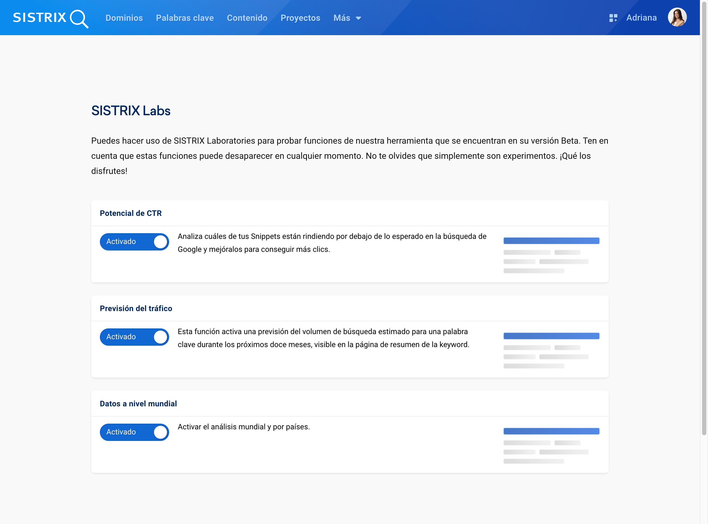Click the Datos a nivel mundial heading
The image size is (708, 524).
pos(138,403)
